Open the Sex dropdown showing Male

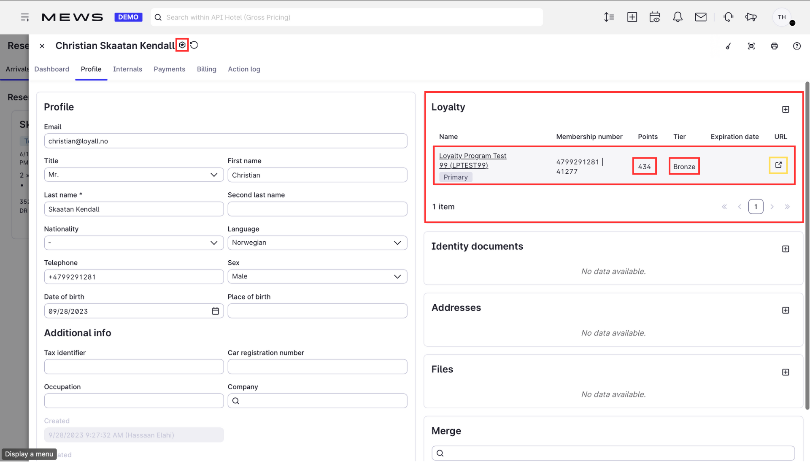point(317,277)
